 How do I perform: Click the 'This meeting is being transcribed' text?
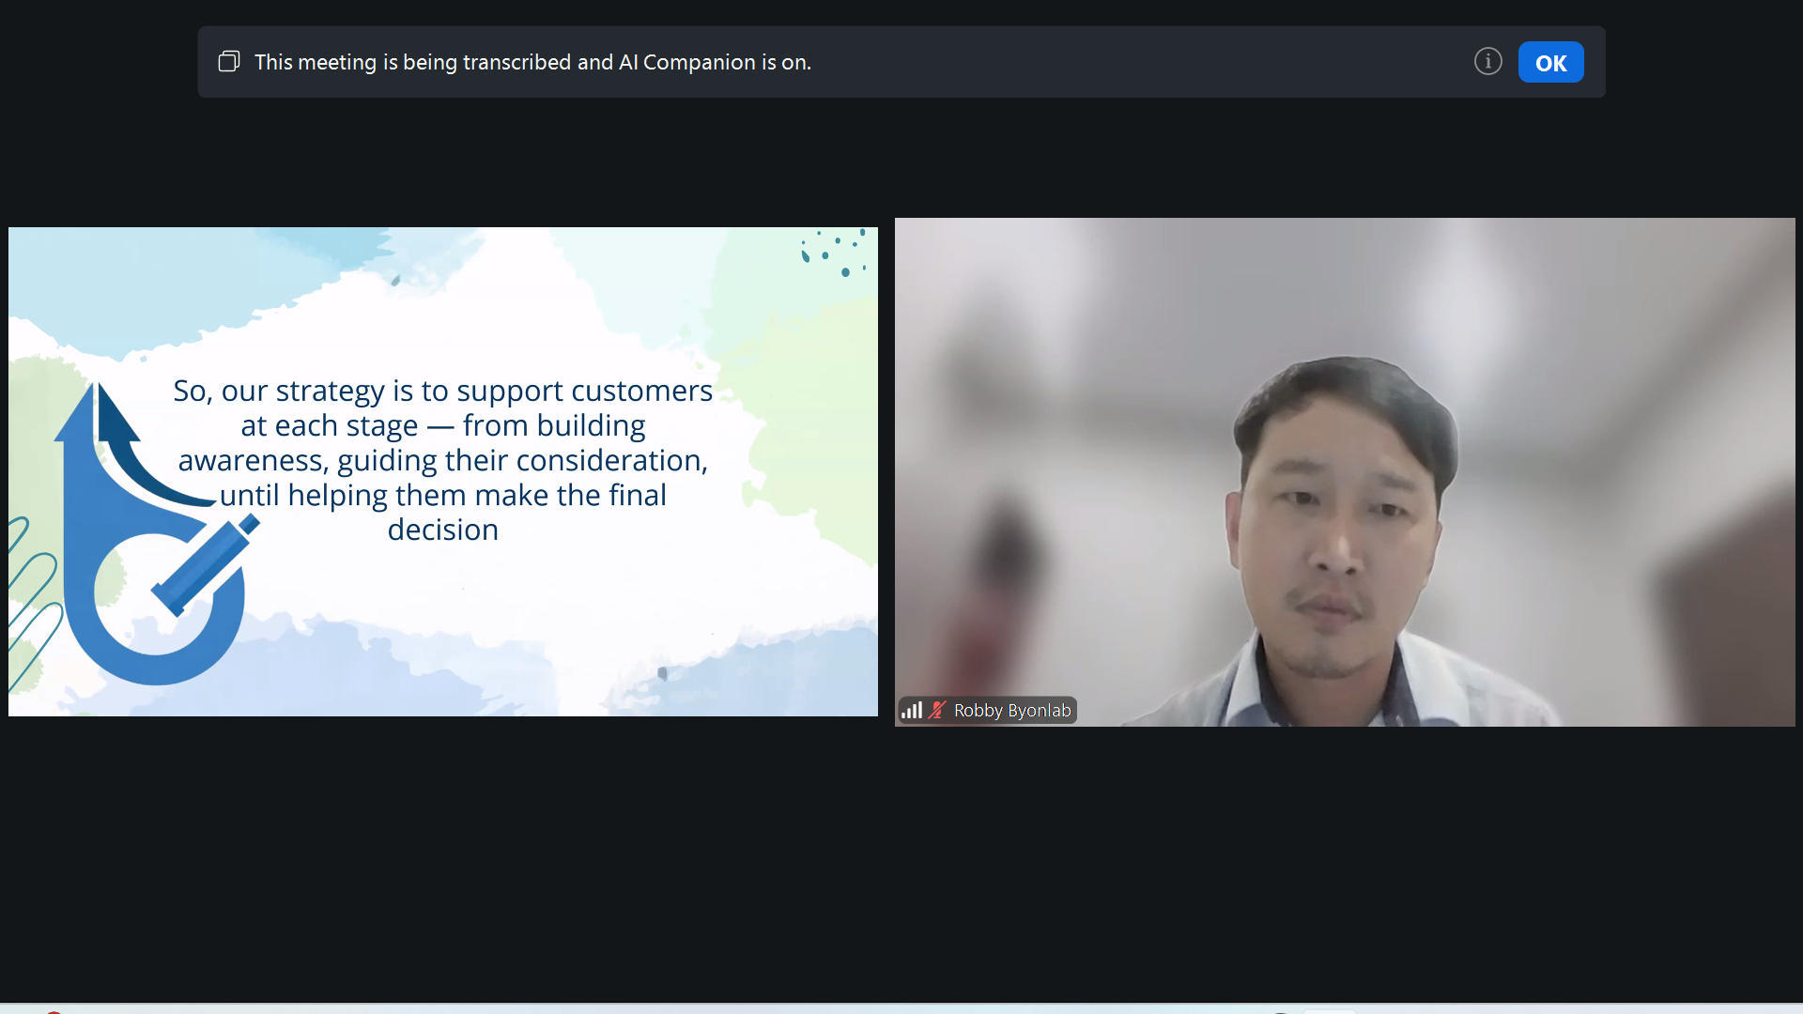click(532, 62)
